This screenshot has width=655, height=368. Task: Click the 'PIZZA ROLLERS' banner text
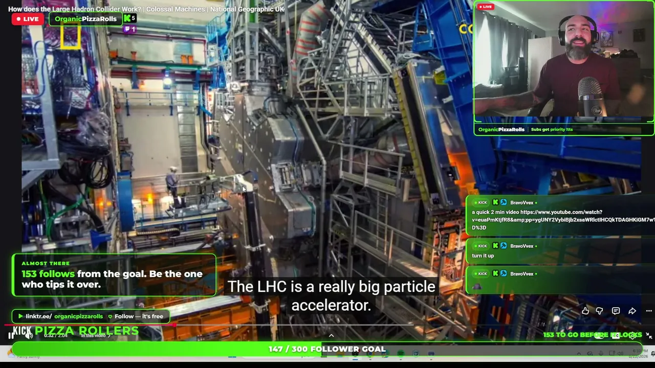pos(86,331)
